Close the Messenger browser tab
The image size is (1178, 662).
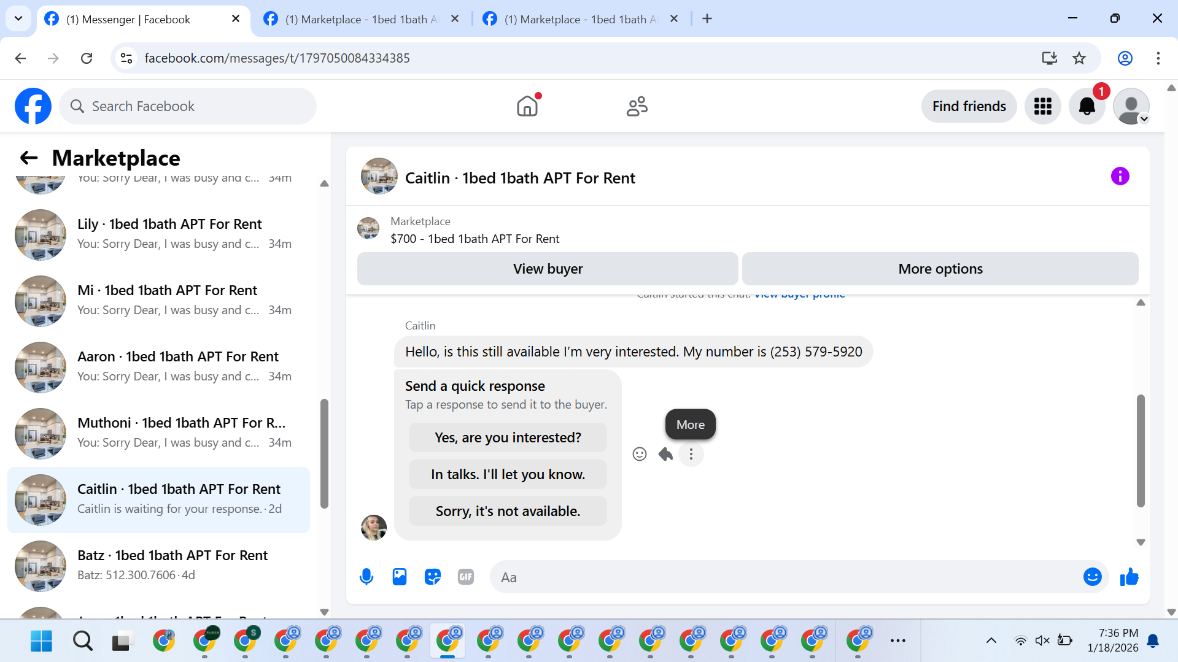point(236,19)
